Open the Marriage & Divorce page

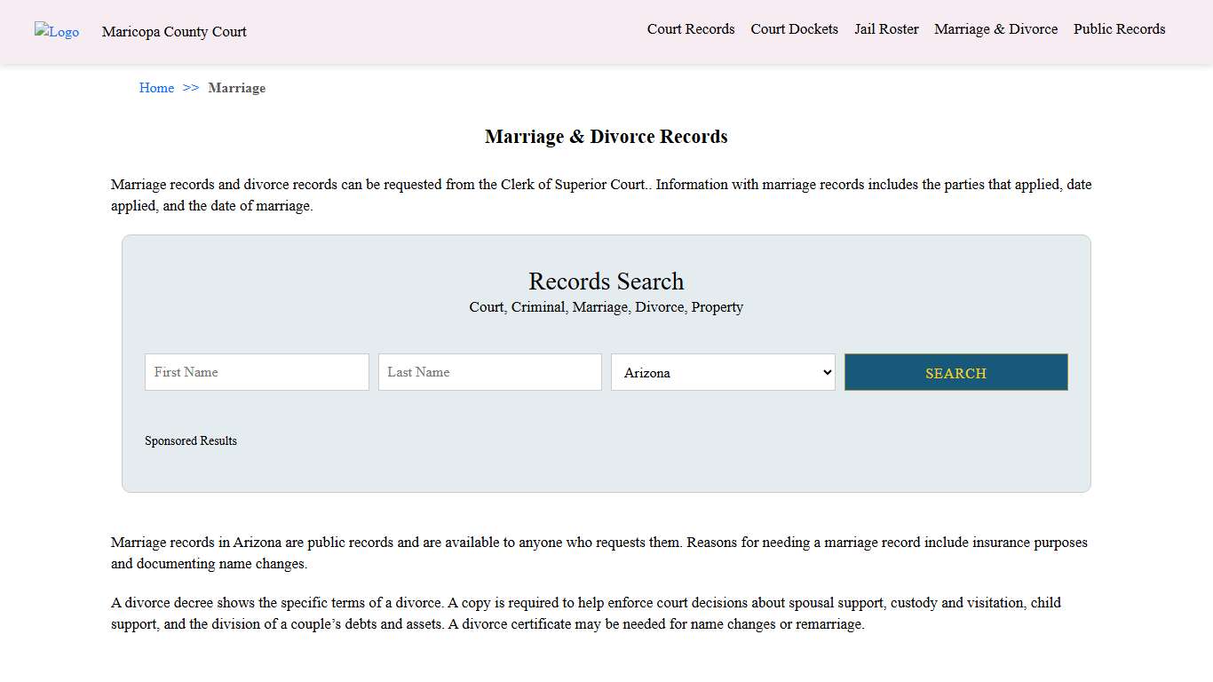[x=995, y=28]
